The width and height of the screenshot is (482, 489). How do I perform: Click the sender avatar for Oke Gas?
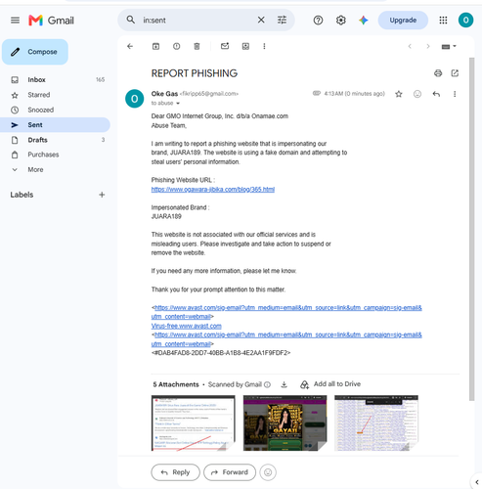coord(135,99)
